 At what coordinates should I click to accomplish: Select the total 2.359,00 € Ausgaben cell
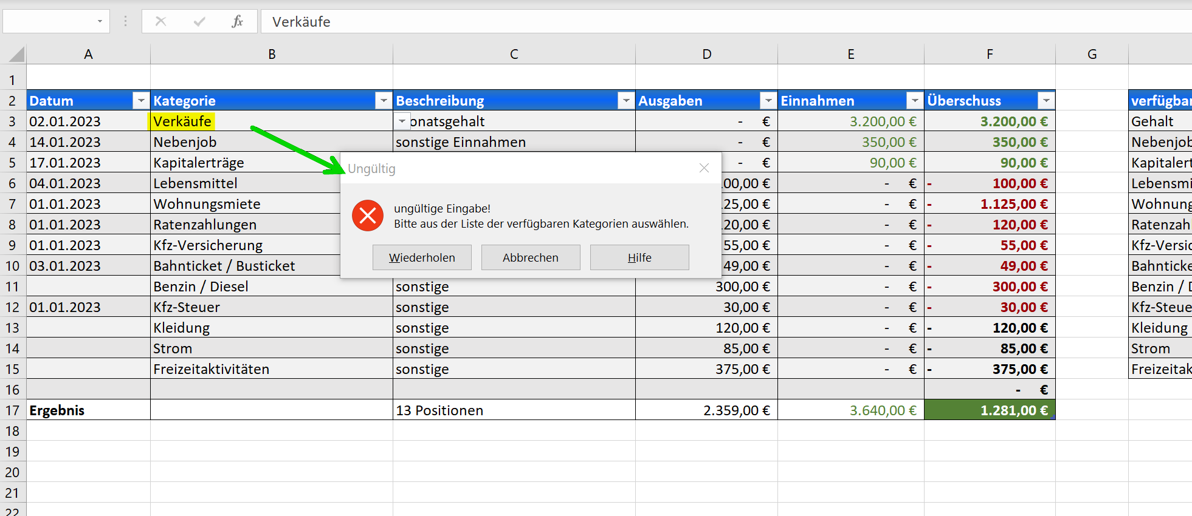(707, 410)
